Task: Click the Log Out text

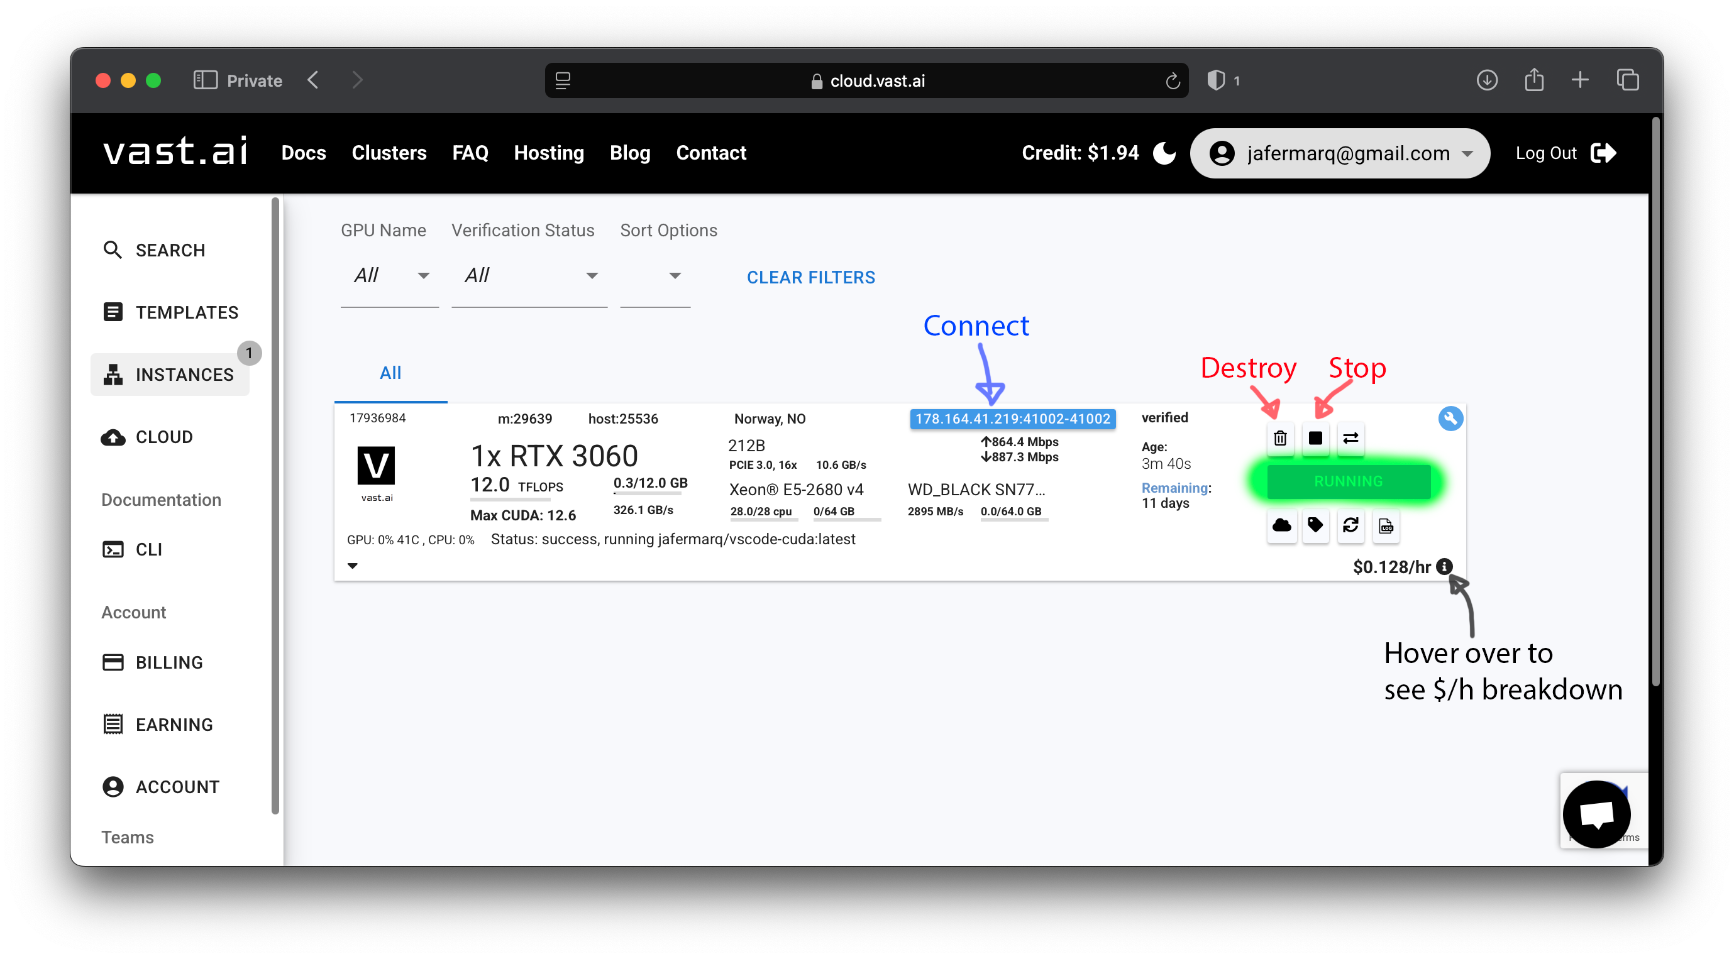Action: point(1545,153)
